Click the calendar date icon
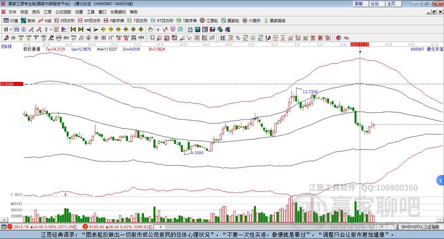This screenshot has height=239, width=444. pyautogui.click(x=190, y=29)
